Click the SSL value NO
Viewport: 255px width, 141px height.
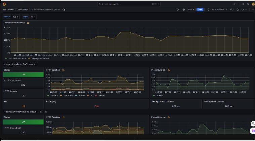pos(23,106)
